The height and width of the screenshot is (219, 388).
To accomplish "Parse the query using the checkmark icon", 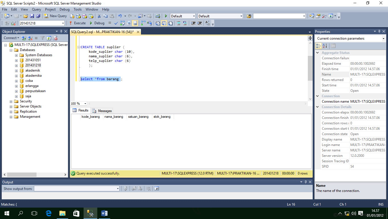I will (116, 23).
